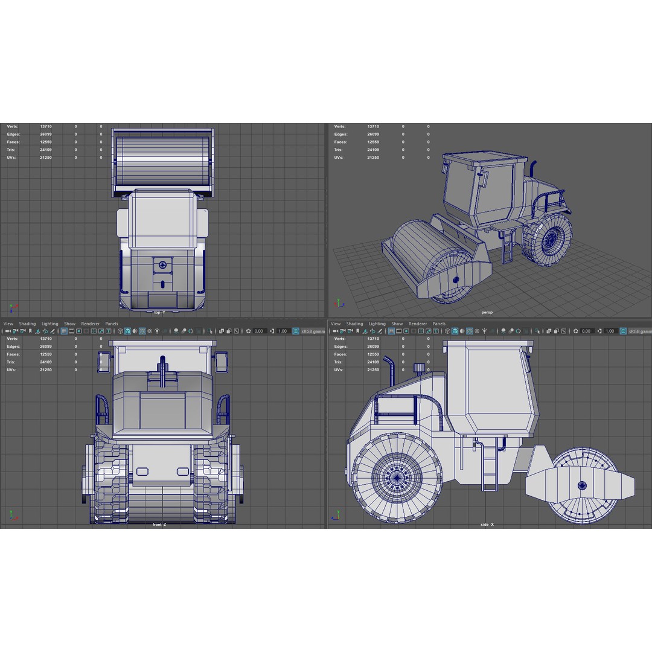
Task: Toggle Wireframe on Shaded in side view toolbar
Action: click(470, 331)
